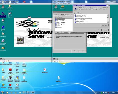Open My Computer in the left VM
Image resolution: width=118 pixels, height=94 pixels.
tap(3, 7)
